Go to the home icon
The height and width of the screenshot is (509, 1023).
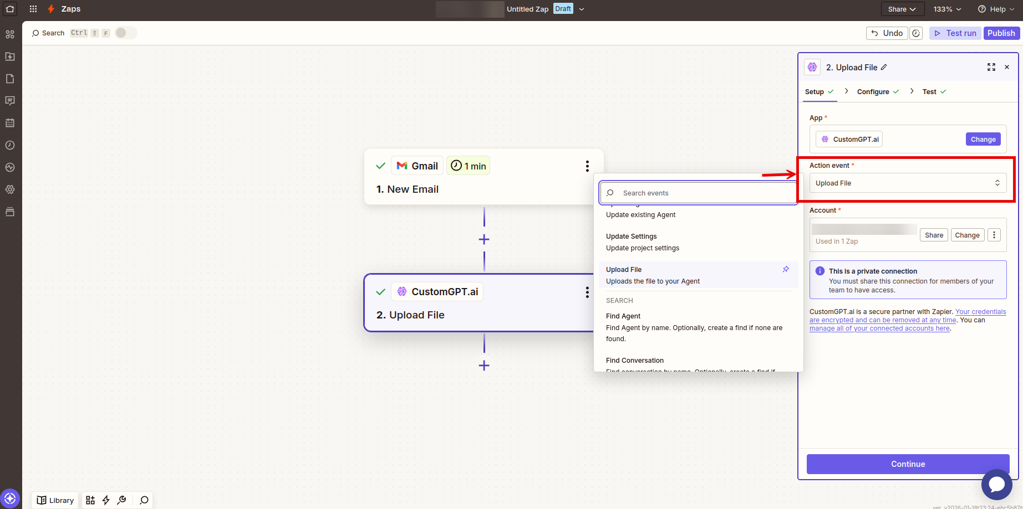(10, 9)
